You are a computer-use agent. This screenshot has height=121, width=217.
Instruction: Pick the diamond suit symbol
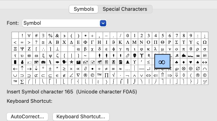184,62
